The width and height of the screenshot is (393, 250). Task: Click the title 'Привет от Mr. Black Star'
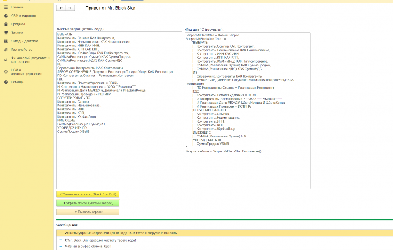[110, 8]
